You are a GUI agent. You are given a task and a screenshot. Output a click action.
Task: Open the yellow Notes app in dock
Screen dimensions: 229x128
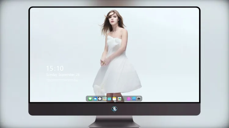(114, 99)
